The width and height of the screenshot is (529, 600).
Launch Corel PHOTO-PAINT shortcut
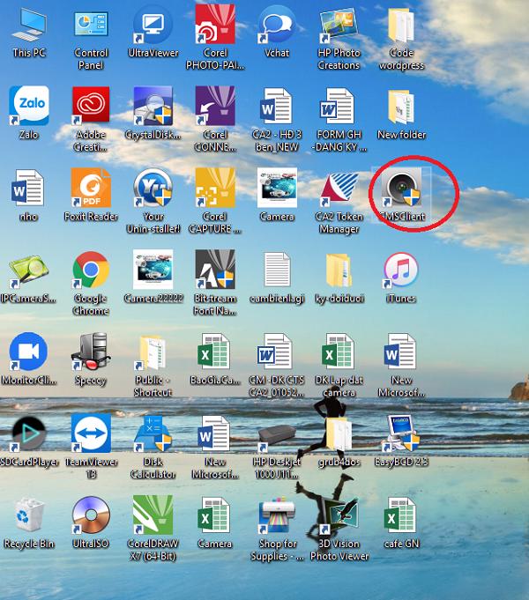tap(215, 25)
